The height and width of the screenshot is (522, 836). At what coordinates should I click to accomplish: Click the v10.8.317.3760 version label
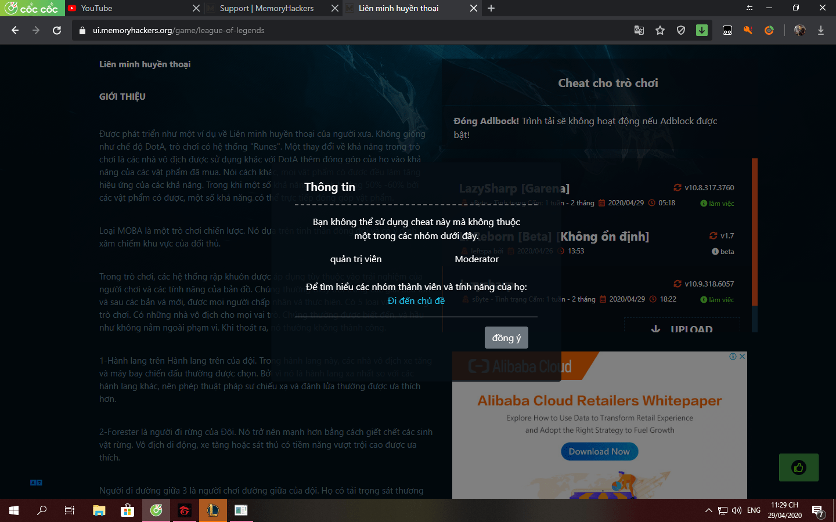[x=709, y=187]
